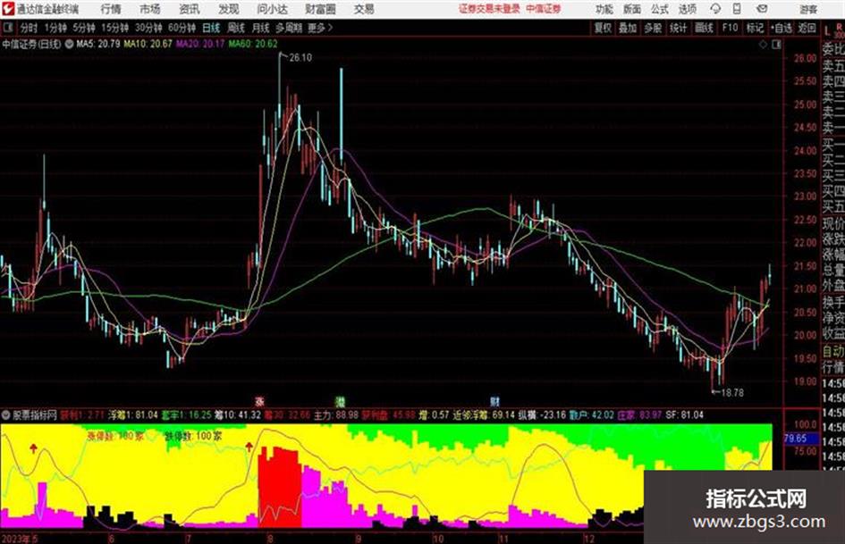Click the mobile phone icon in title bar
The width and height of the screenshot is (845, 544).
click(737, 9)
